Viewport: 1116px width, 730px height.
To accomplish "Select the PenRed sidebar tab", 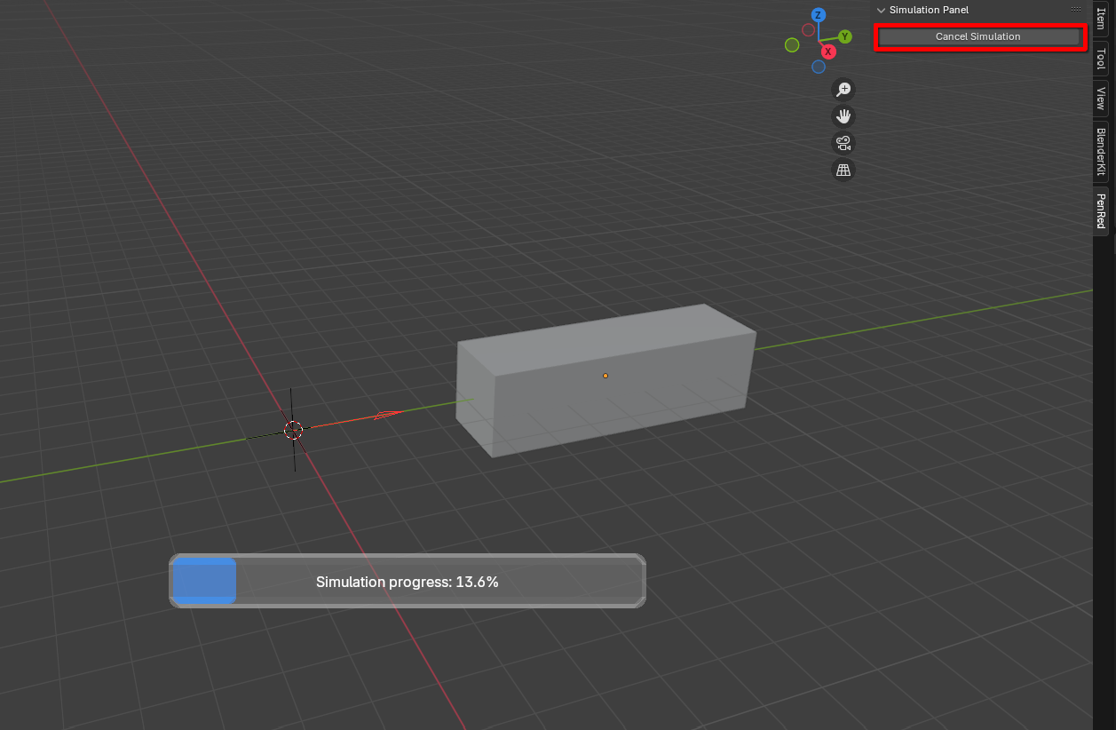I will [x=1101, y=211].
